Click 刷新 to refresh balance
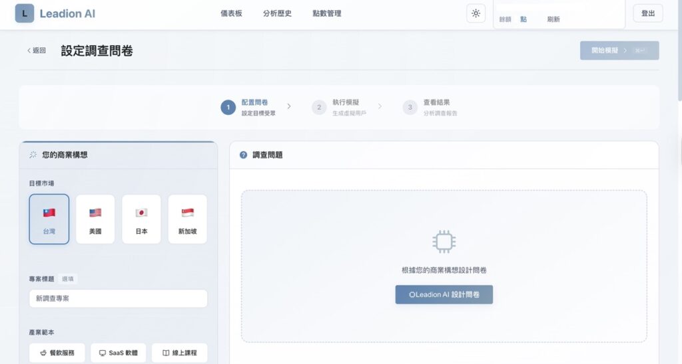This screenshot has width=682, height=364. pos(553,19)
